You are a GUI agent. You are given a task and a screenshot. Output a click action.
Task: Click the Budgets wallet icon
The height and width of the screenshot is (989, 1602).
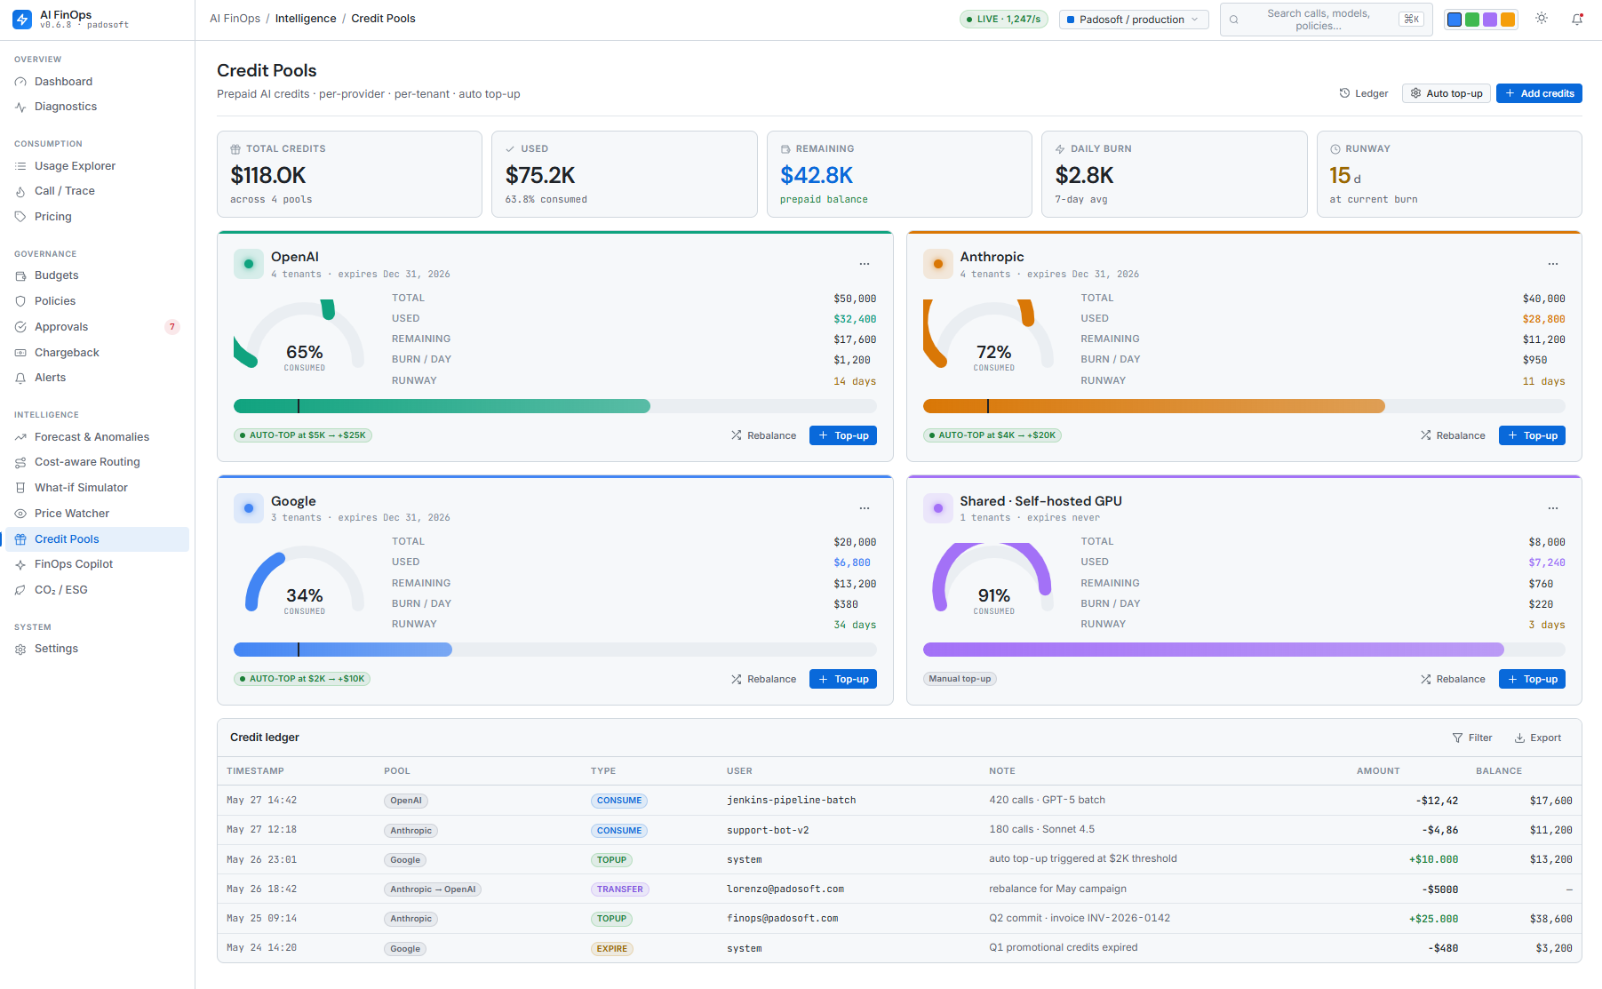(x=20, y=275)
